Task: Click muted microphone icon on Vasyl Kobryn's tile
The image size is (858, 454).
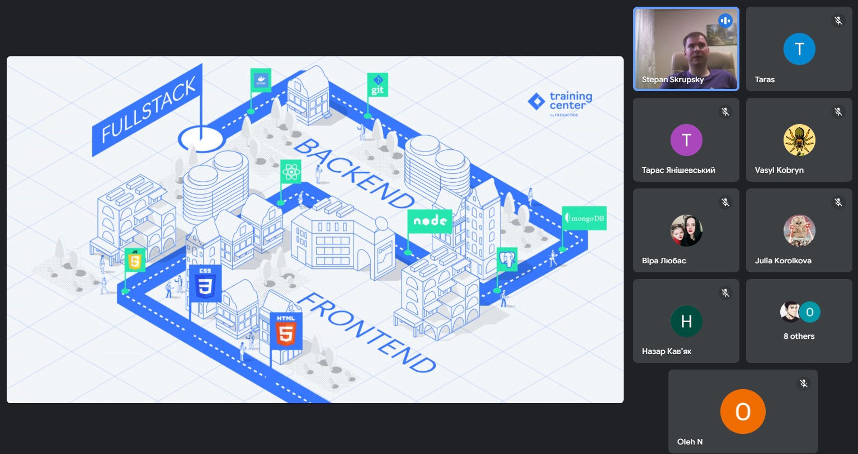Action: point(838,112)
